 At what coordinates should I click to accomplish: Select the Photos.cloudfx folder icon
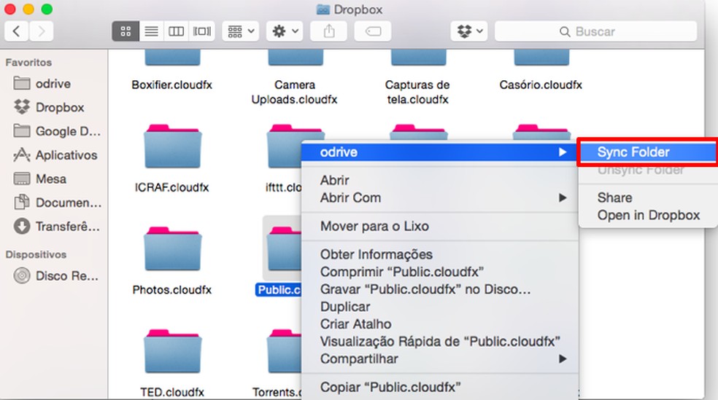(172, 248)
